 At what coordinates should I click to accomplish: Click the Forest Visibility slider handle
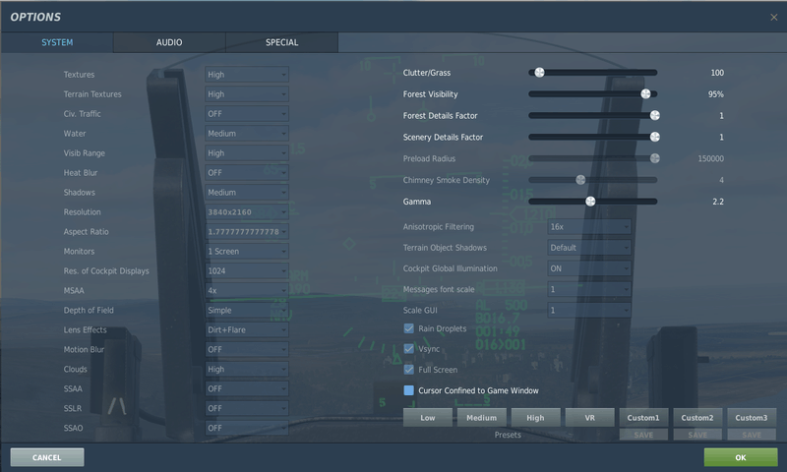pos(645,93)
